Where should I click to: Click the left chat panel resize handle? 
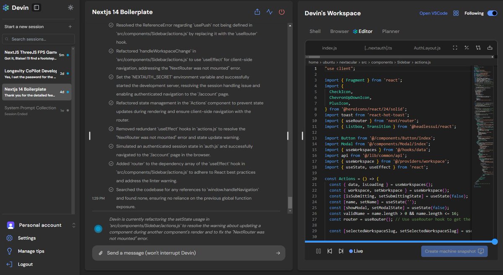point(90,136)
